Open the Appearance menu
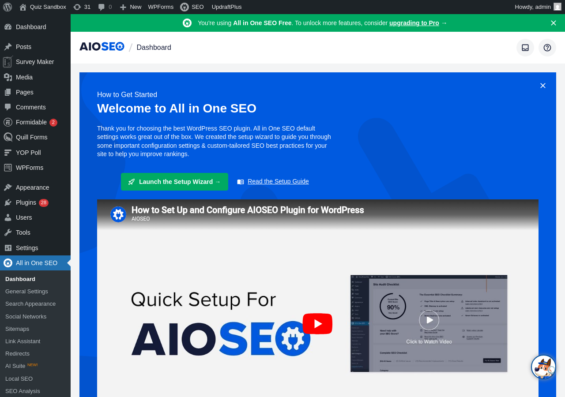 pos(35,187)
